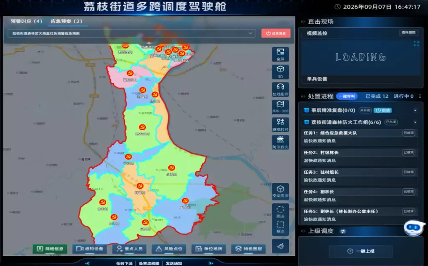Click the right double-arrow in the bottom bar
Viewport: 428px width, 266px height.
tap(211, 263)
